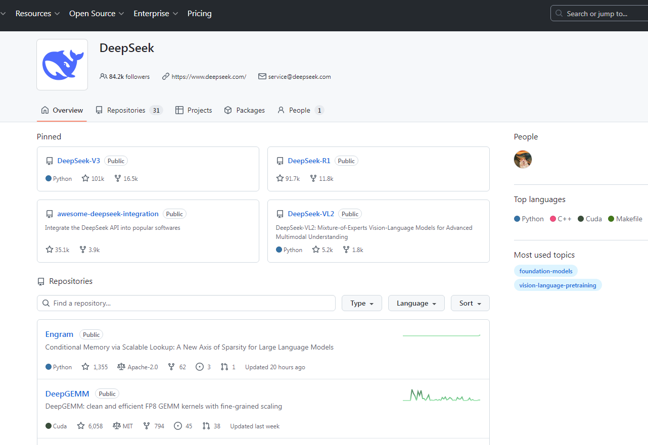Open pull requests icon for DeepGEMM
This screenshot has width=648, height=445.
pos(206,426)
